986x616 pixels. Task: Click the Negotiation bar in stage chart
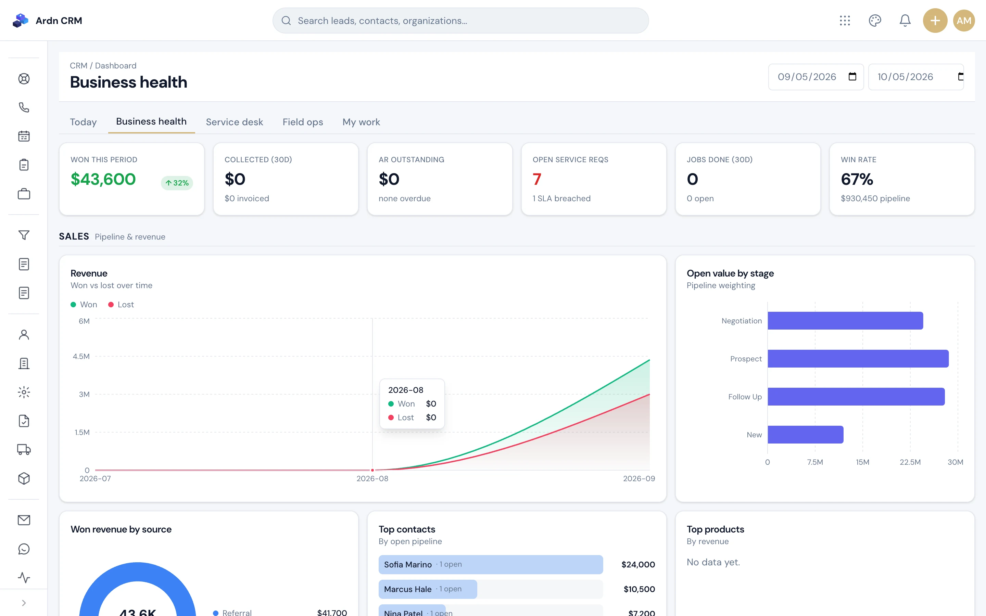click(x=845, y=321)
